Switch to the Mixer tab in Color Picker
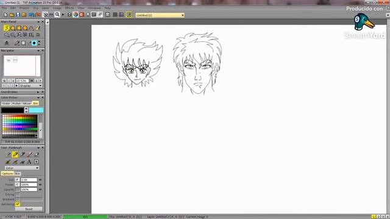Screen dimensions: 390x219 point(27,103)
